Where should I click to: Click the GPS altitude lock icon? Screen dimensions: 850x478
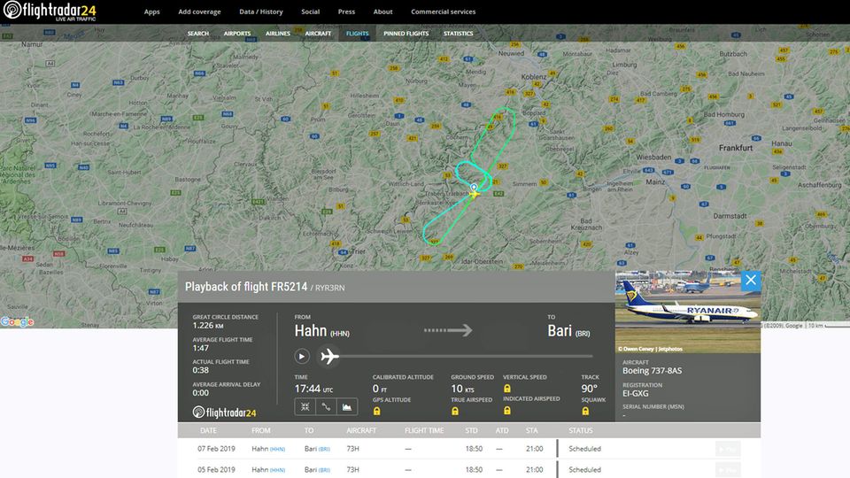coord(377,412)
